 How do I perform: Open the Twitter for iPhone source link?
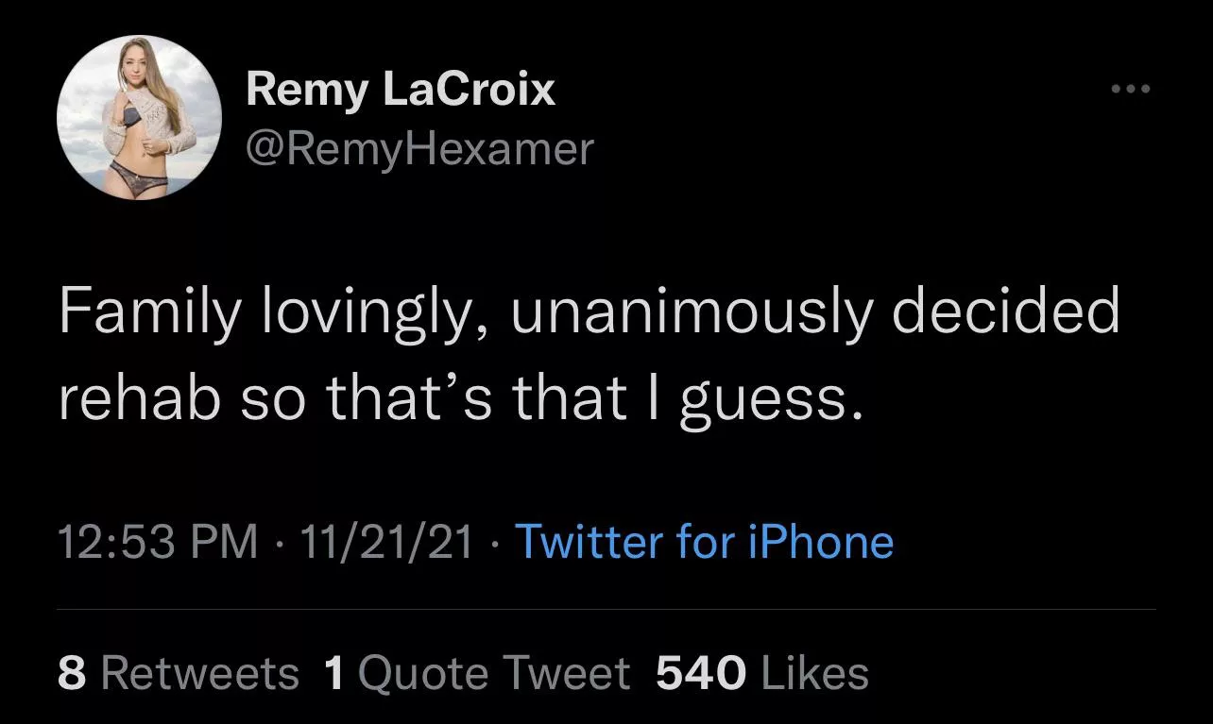(x=704, y=542)
